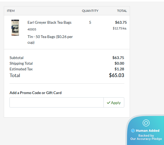
Task: Click the item SKU number 40005
Action: (x=32, y=29)
